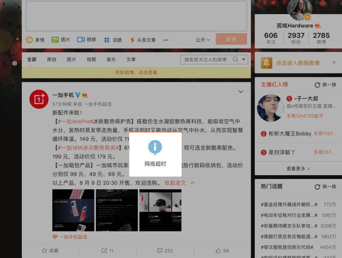Screen dimensions: 342x258
Task: Click 一加手机 account name
Action: coord(63,95)
